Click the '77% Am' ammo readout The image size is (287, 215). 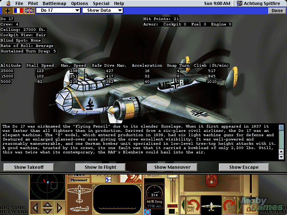click(x=154, y=206)
